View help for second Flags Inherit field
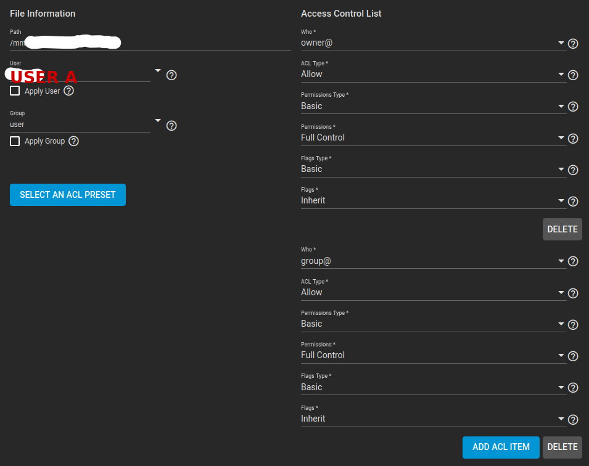589x466 pixels. pos(572,420)
